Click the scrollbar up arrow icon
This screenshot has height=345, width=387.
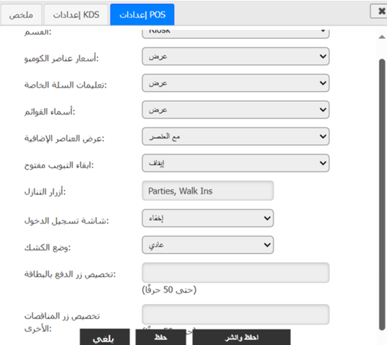[x=382, y=37]
